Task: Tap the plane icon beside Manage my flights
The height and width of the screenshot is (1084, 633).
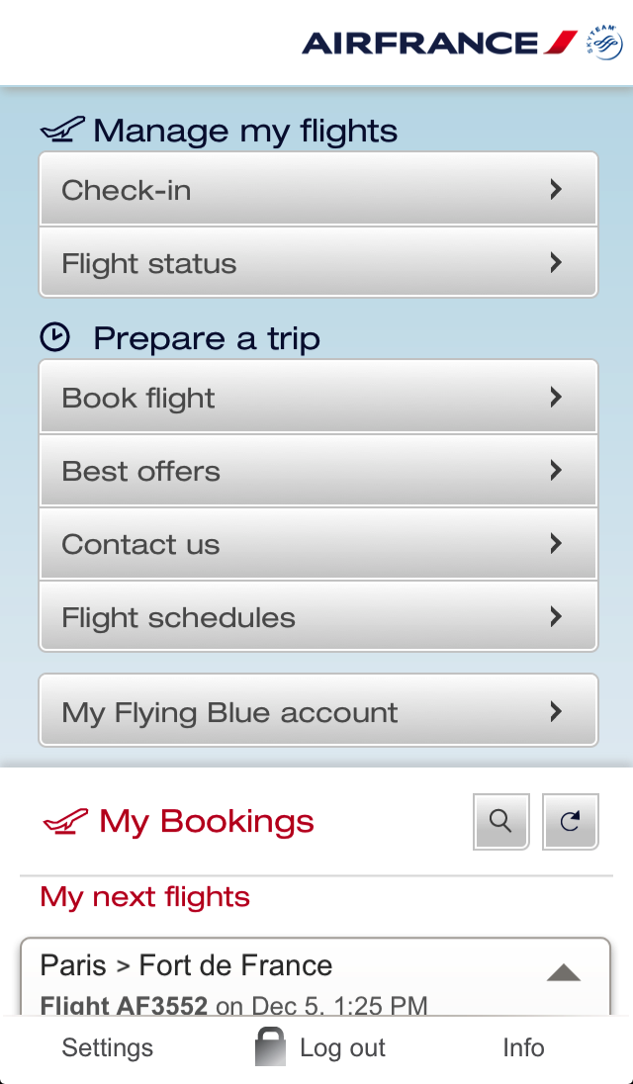Action: click(63, 130)
